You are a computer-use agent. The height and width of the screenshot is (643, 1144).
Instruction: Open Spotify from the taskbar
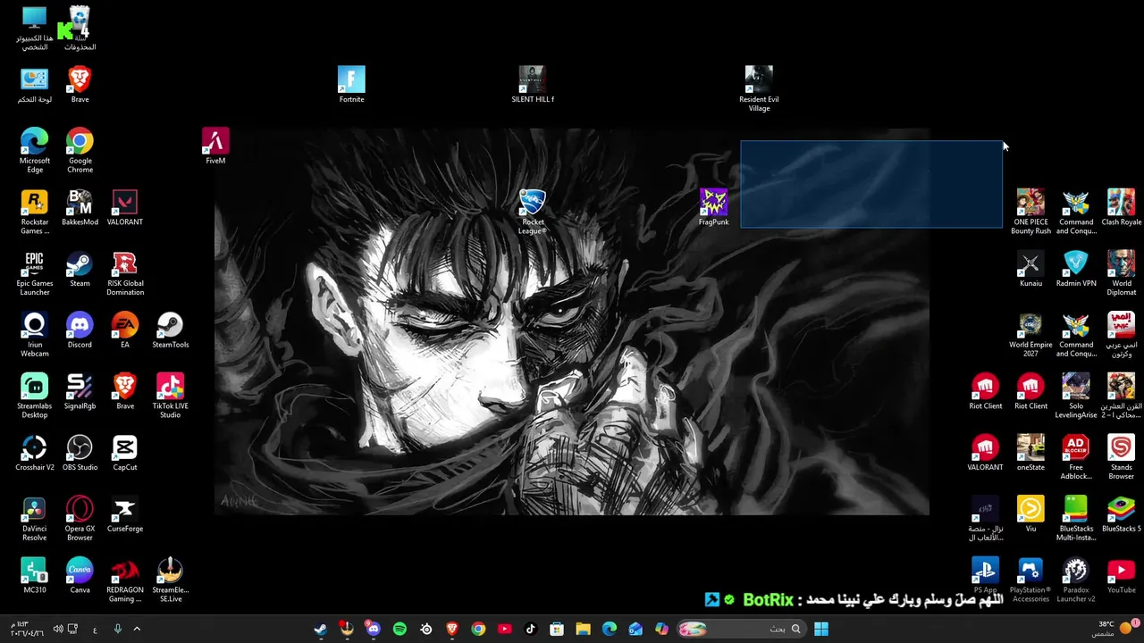pyautogui.click(x=400, y=629)
